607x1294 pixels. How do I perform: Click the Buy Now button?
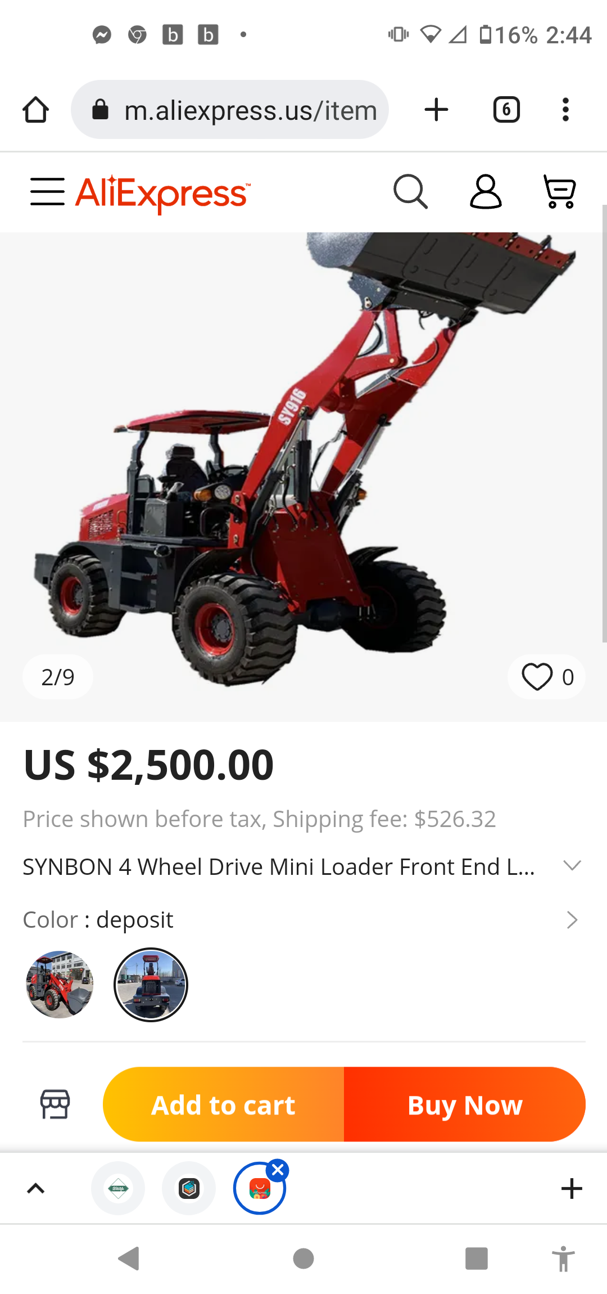pyautogui.click(x=465, y=1104)
